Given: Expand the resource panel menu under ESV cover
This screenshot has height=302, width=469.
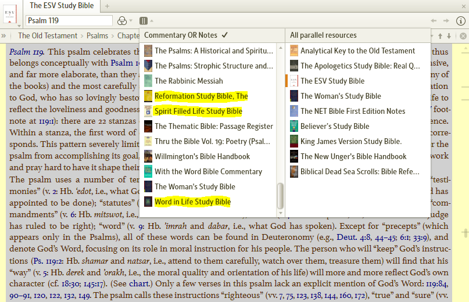Looking at the screenshot, I should click(x=19, y=26).
